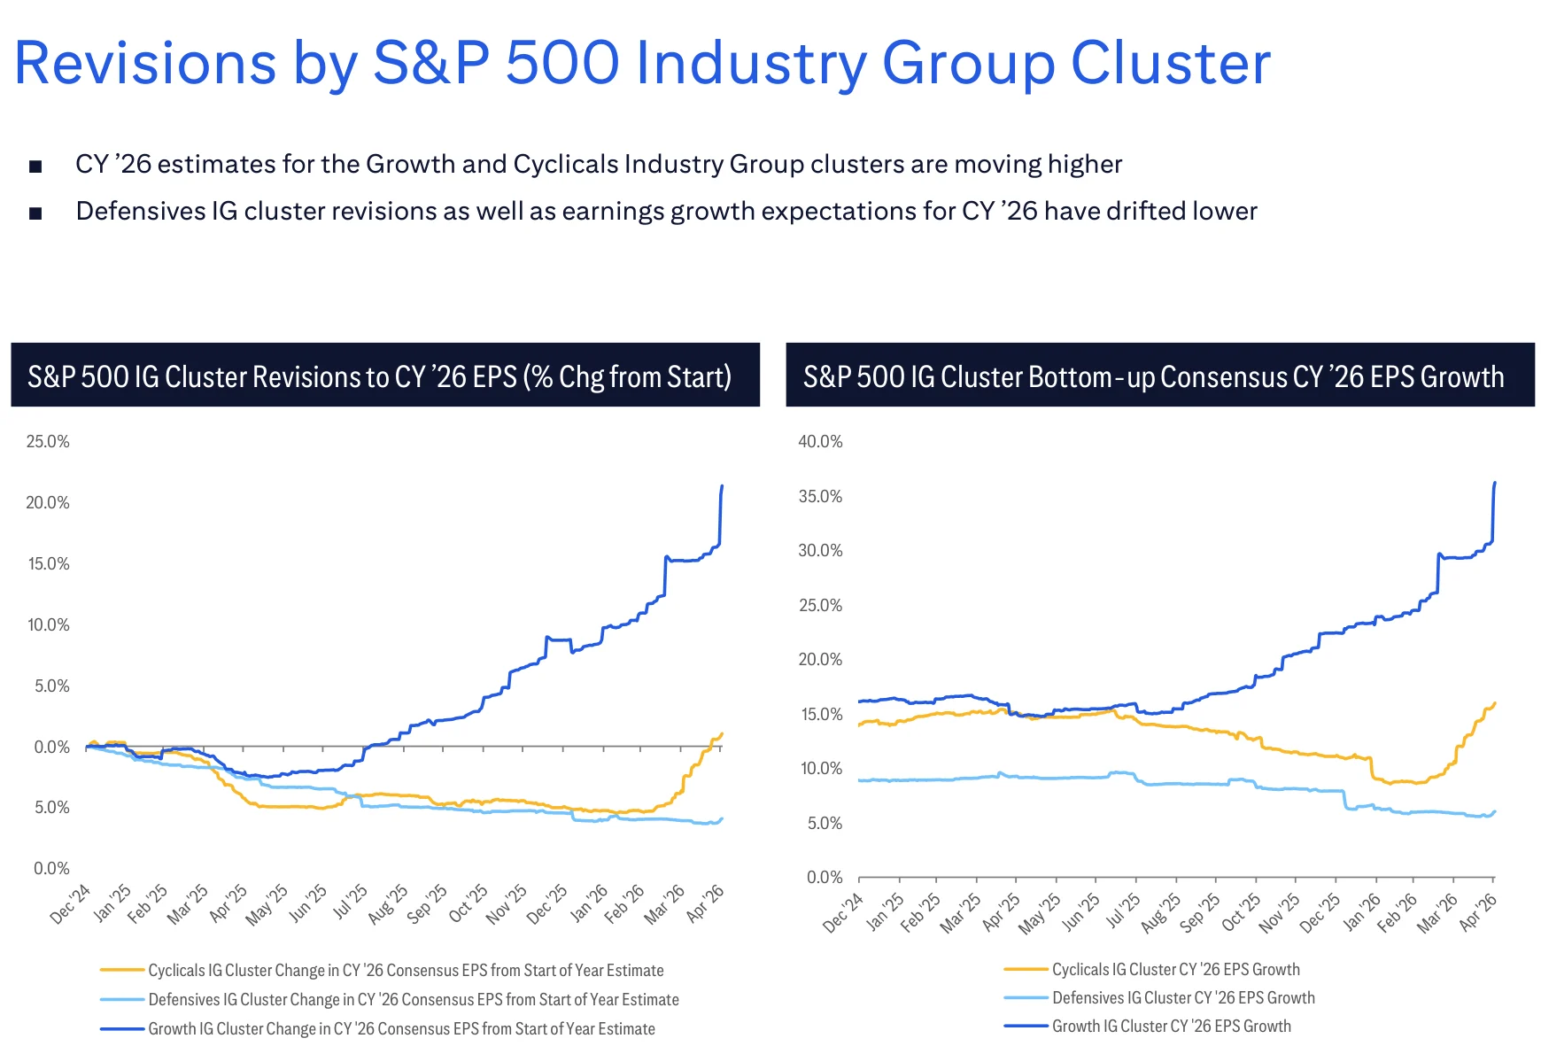
Task: Click the "20.0%" y-axis label on the left chart
Action: (x=48, y=502)
